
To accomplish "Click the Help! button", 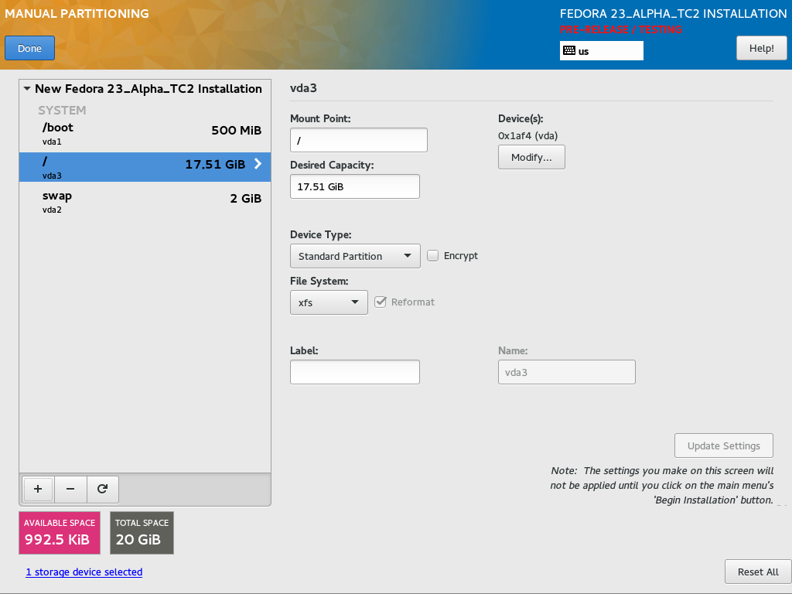I will click(x=761, y=48).
